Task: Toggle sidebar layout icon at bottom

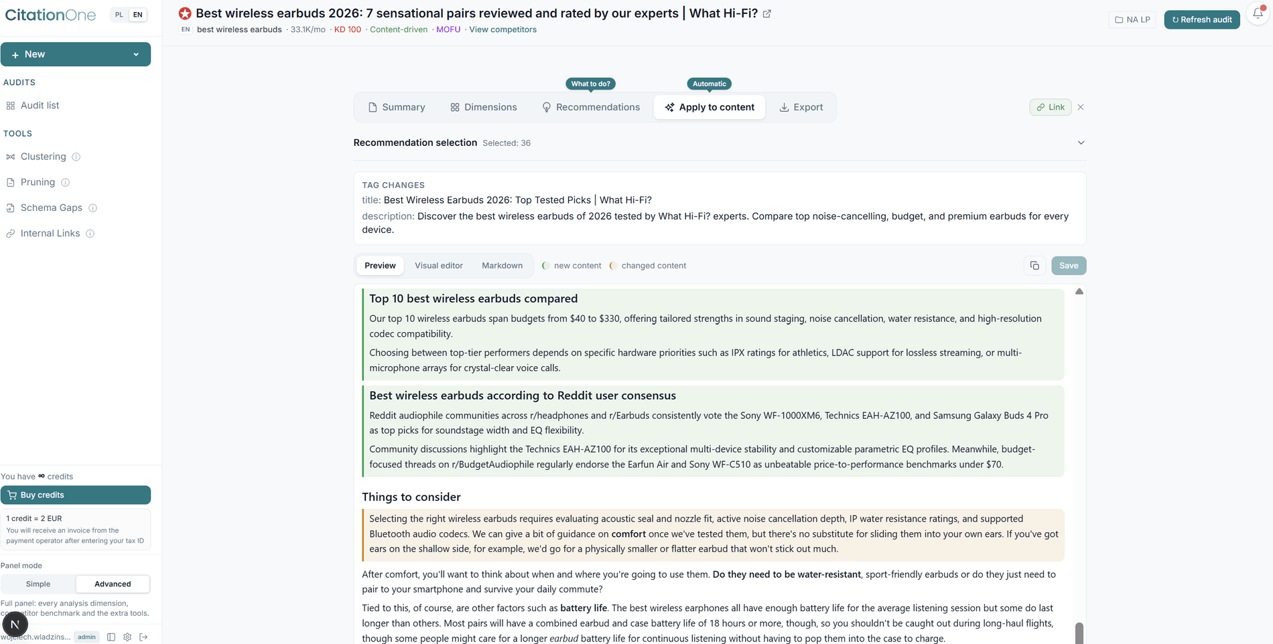Action: coord(111,637)
